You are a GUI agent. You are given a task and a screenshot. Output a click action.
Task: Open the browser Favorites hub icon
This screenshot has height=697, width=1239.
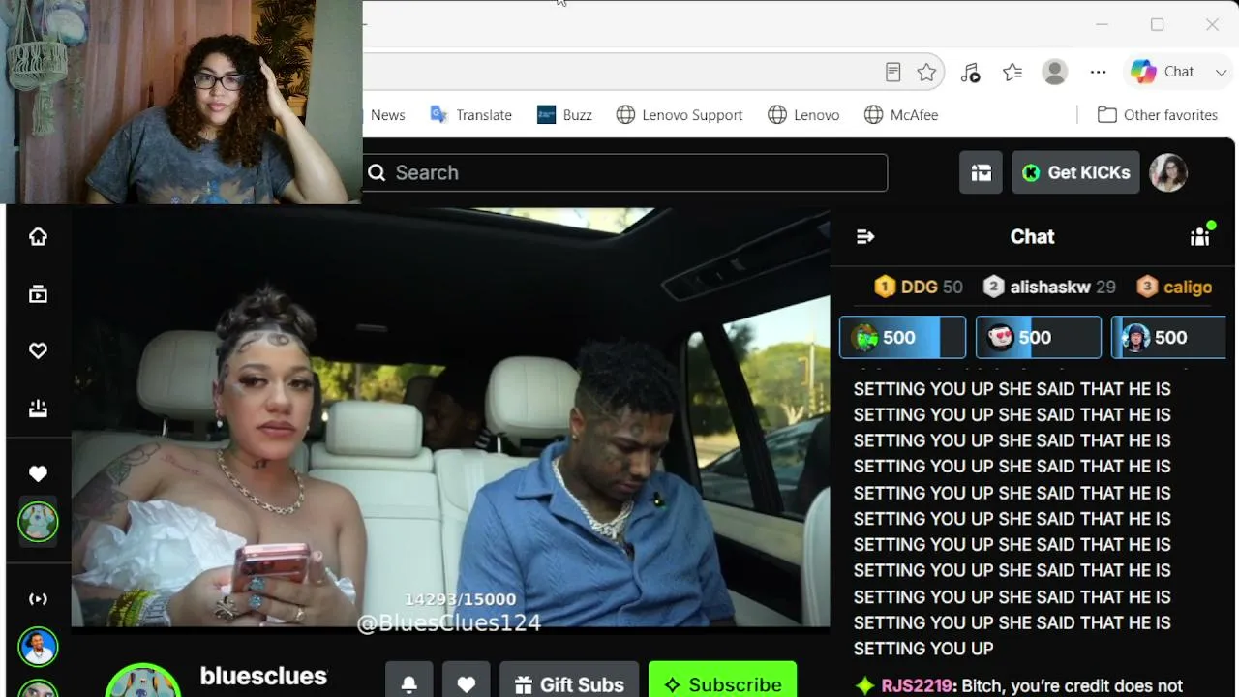tap(1012, 72)
